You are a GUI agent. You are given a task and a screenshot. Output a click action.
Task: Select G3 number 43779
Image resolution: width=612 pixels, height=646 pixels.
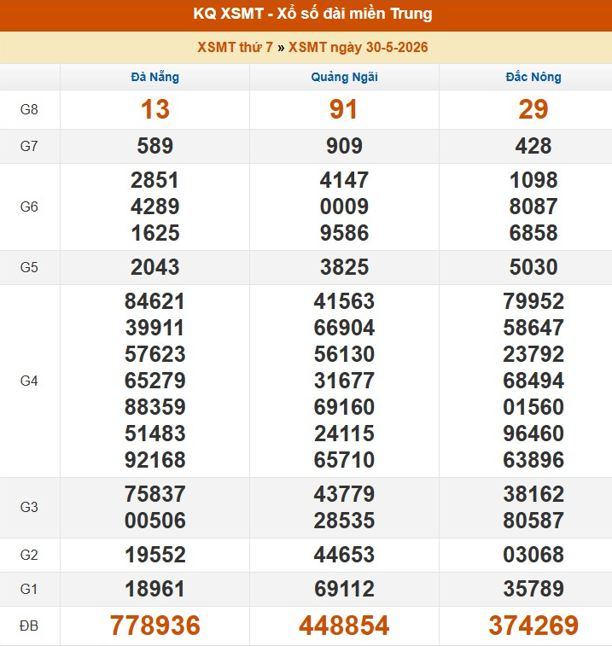(344, 494)
